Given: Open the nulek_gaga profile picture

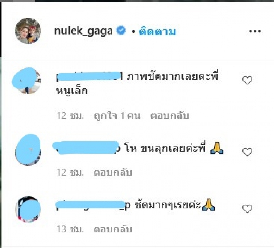Looking at the screenshot, I should [x=28, y=31].
